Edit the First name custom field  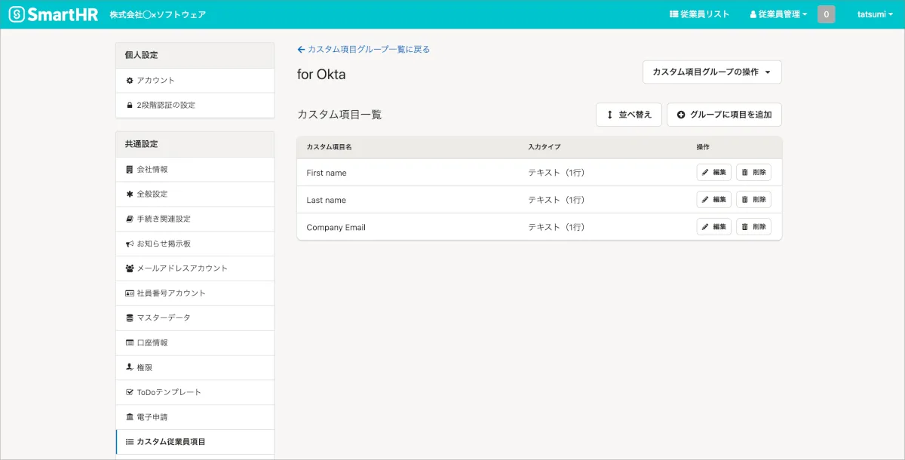(x=713, y=173)
